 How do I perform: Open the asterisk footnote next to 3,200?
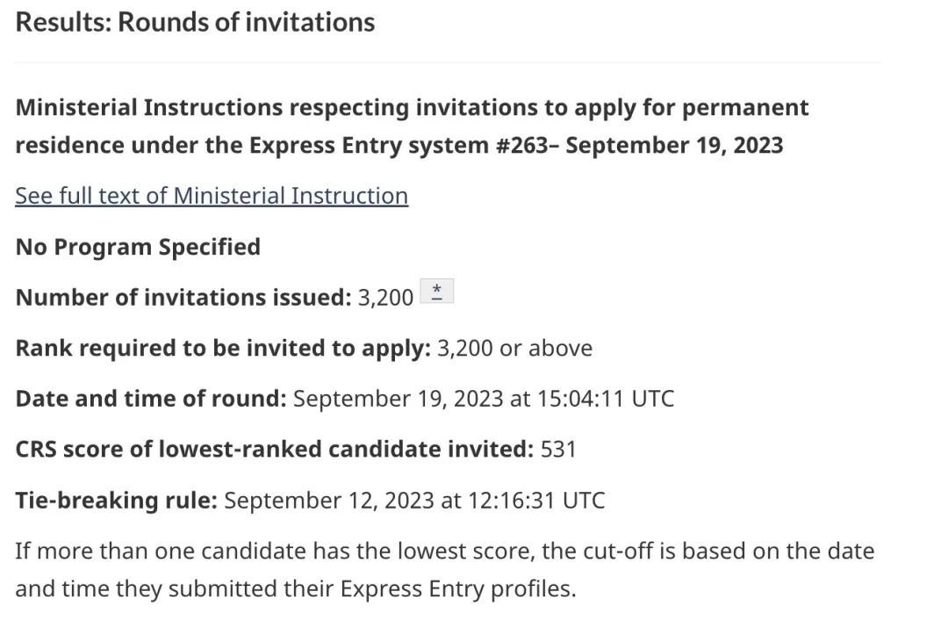(x=436, y=291)
